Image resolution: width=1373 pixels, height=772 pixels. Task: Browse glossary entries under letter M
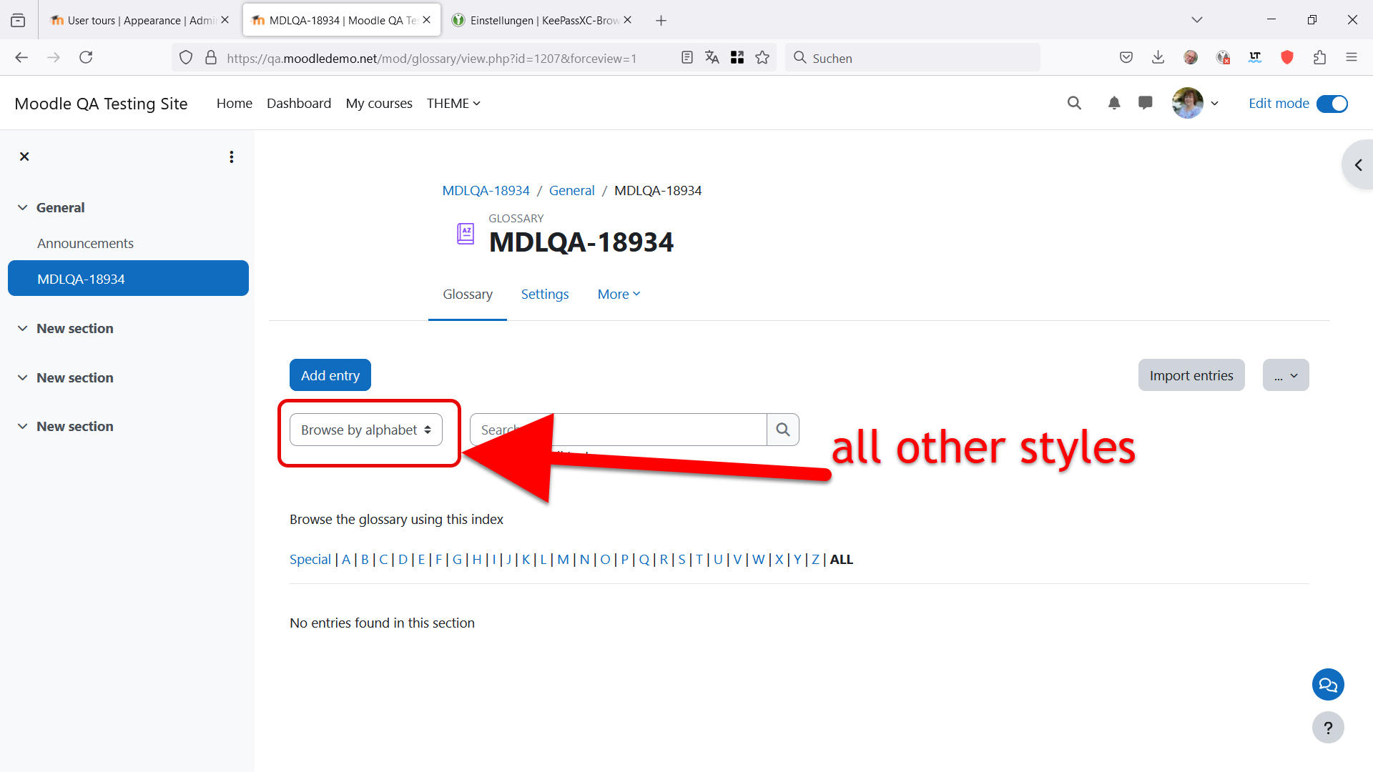(x=564, y=559)
